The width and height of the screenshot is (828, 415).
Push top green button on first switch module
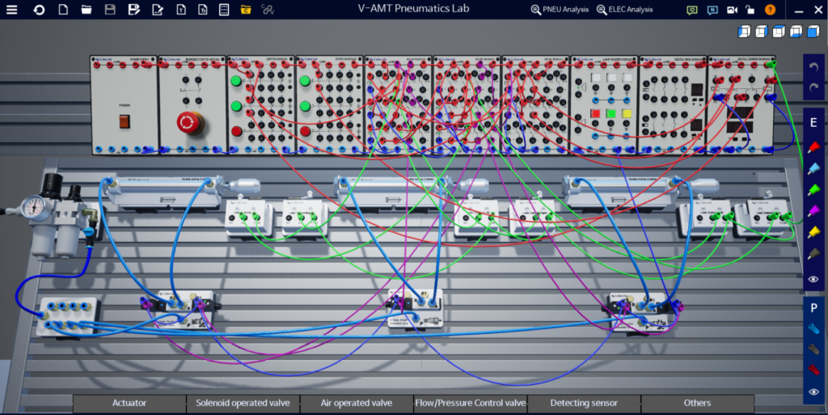tap(236, 82)
